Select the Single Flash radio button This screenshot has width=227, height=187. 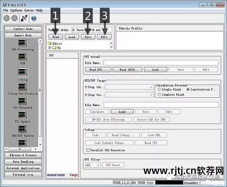(159, 90)
